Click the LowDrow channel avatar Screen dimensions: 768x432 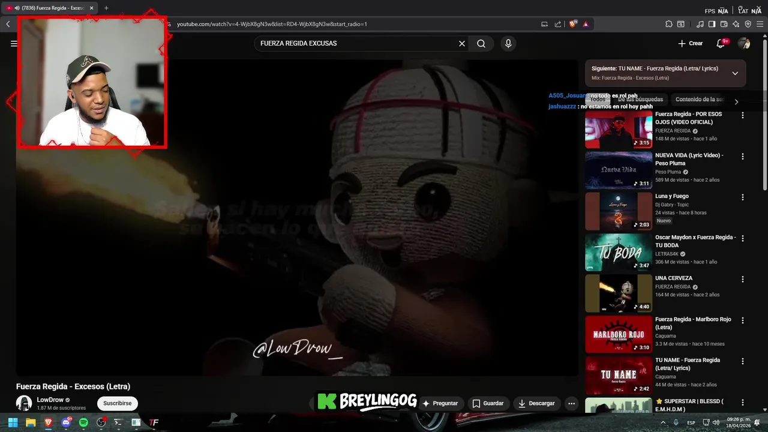(24, 403)
